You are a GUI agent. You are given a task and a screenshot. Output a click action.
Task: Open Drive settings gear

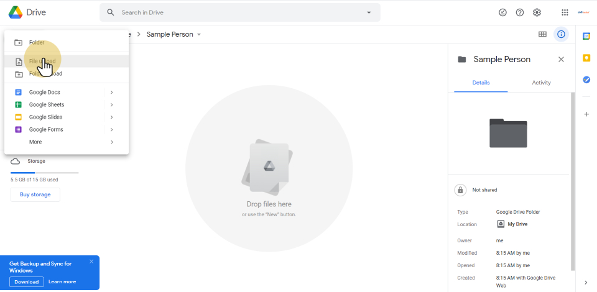[537, 12]
